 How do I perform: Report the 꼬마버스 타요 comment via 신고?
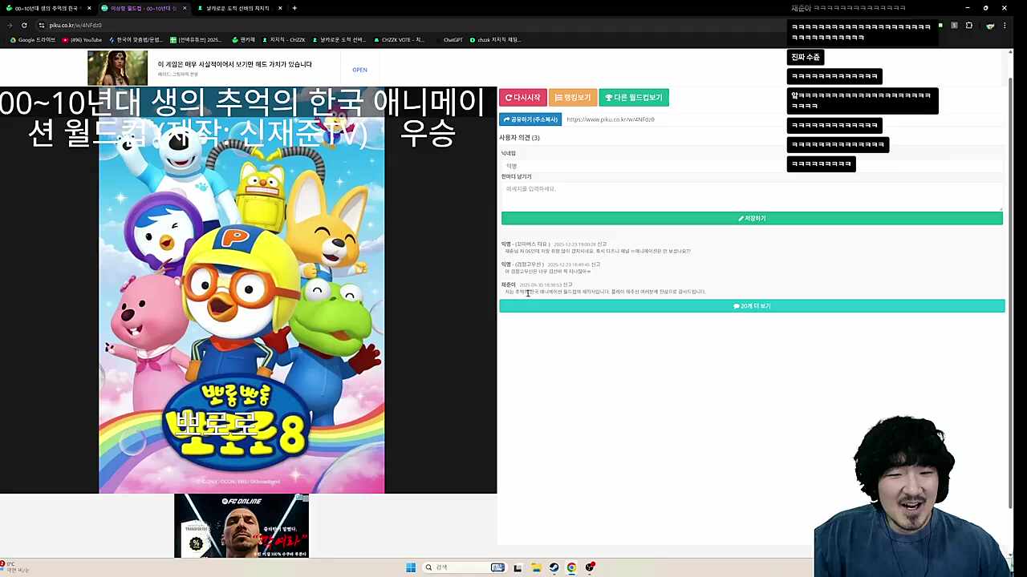click(603, 244)
